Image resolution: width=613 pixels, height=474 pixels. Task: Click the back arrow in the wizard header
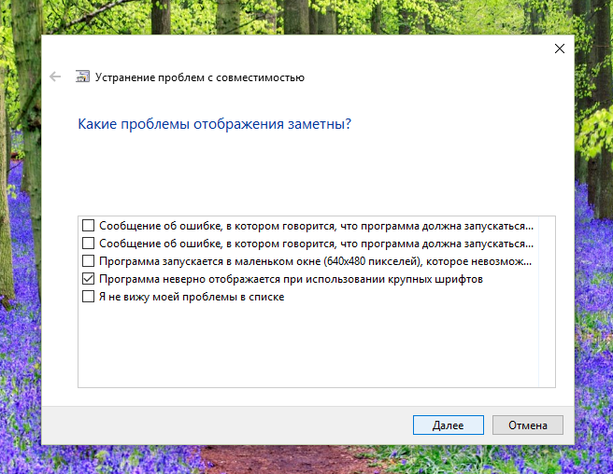pos(55,77)
